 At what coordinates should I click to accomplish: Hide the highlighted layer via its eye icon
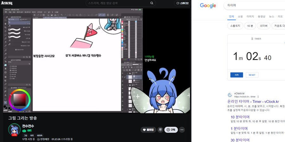[123, 77]
